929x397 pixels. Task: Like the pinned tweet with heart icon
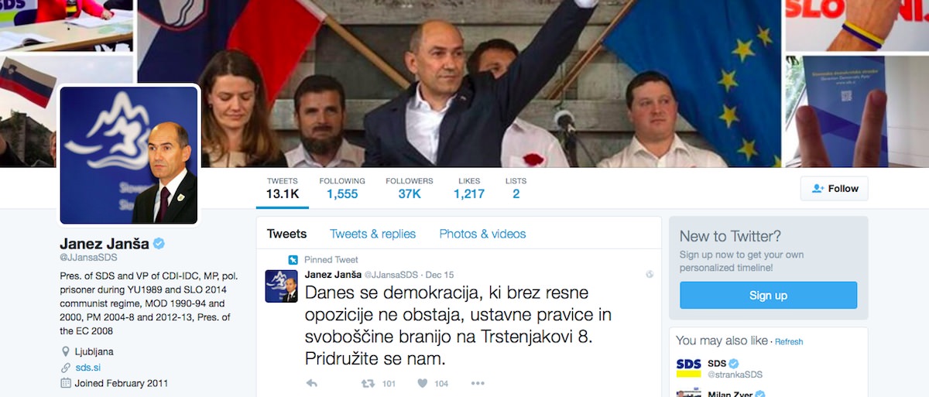pos(423,383)
